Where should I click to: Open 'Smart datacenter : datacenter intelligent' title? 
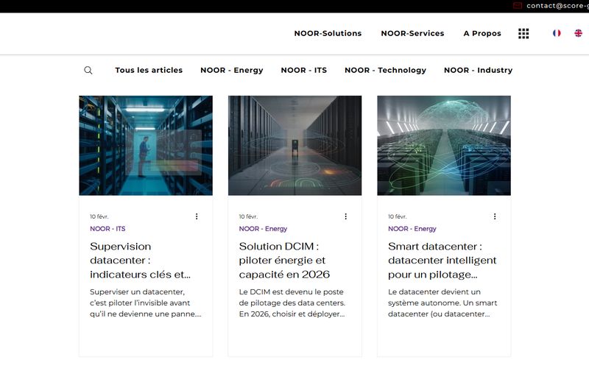coord(442,261)
